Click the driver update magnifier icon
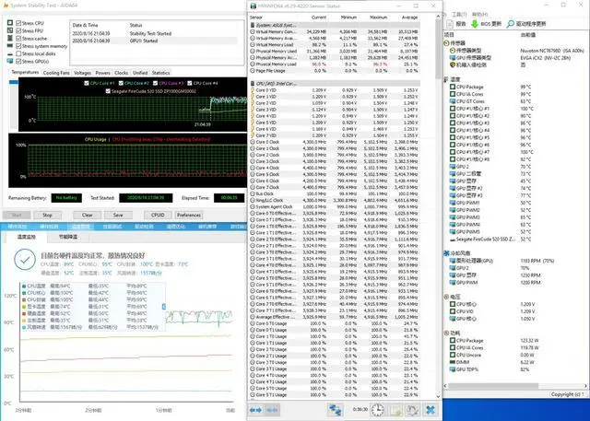The width and height of the screenshot is (590, 421). coord(510,24)
